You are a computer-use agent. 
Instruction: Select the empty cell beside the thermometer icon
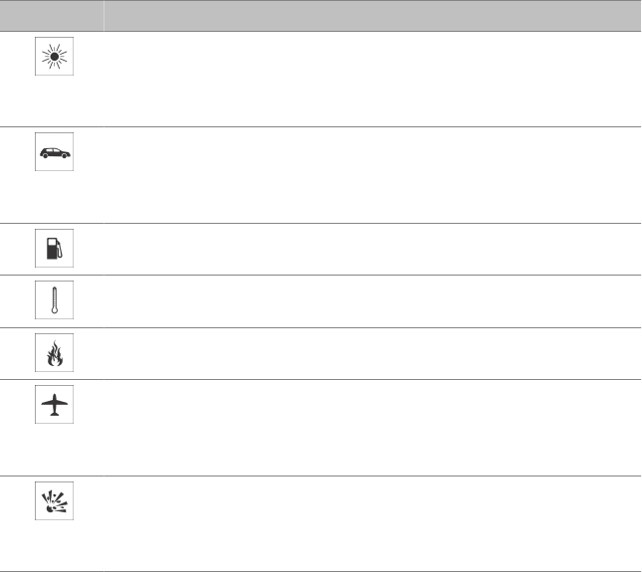pos(372,301)
